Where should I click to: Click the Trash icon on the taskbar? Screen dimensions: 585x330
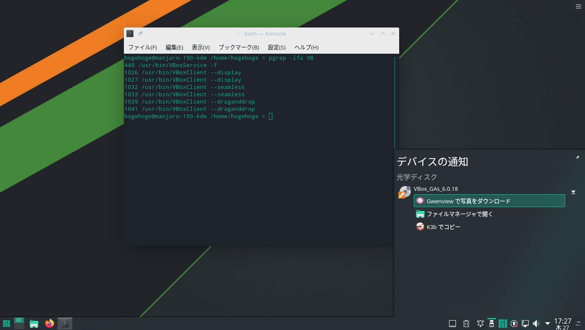[x=466, y=323]
